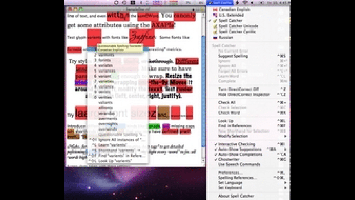355x200 pixels.
Task: Click green highlighted word in document
Action: tap(154, 127)
